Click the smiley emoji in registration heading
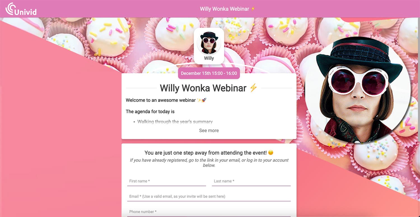 click(270, 153)
